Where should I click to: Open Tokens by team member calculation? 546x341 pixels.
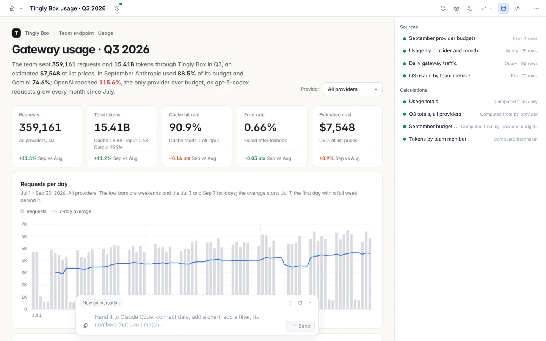pyautogui.click(x=470, y=139)
